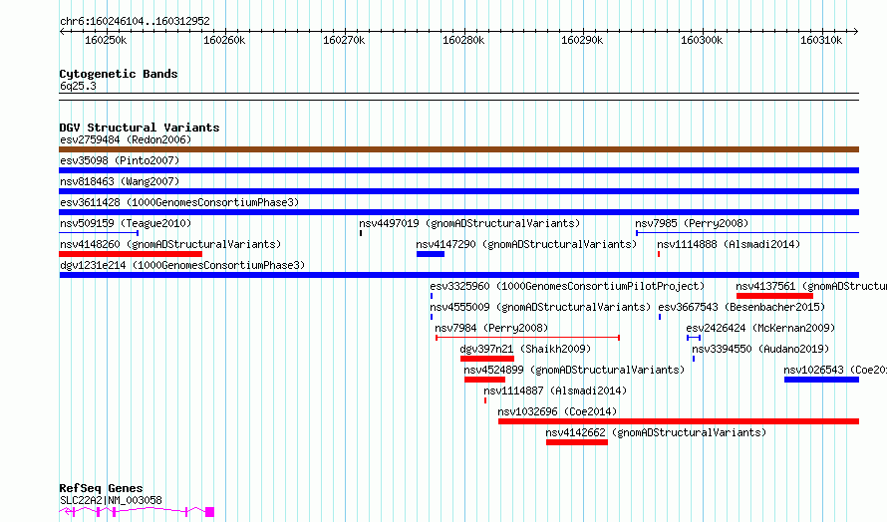Click the nsv4147290 blue variant bar
The width and height of the screenshot is (887, 522).
point(431,254)
